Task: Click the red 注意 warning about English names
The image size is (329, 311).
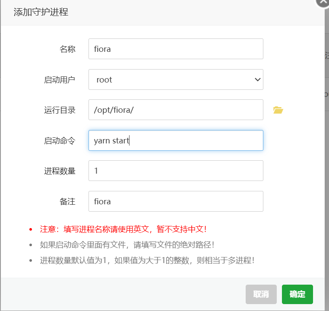Action: 126,229
